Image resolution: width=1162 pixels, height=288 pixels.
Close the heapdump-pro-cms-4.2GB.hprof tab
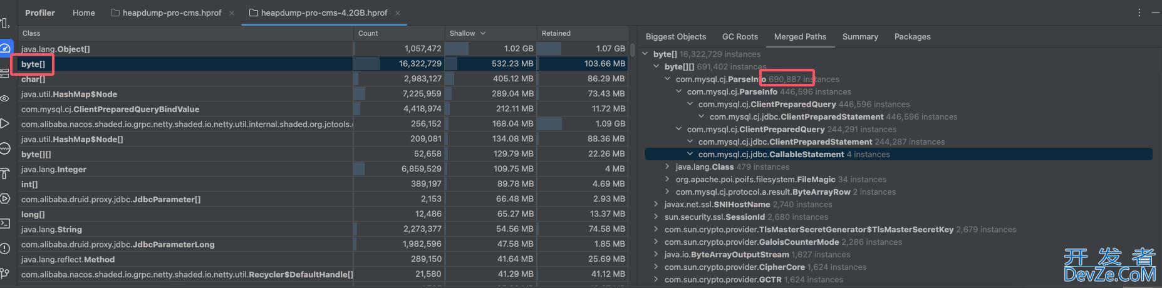coord(398,13)
